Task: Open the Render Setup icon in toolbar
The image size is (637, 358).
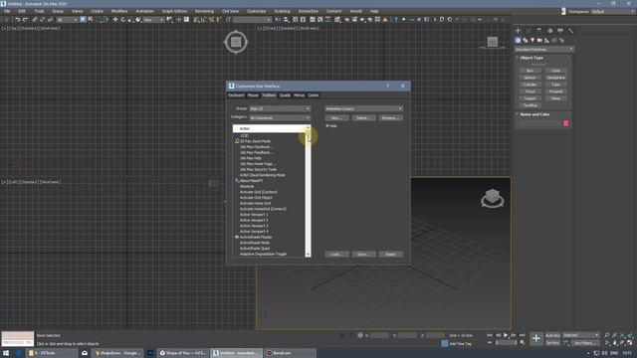Action: click(x=354, y=20)
